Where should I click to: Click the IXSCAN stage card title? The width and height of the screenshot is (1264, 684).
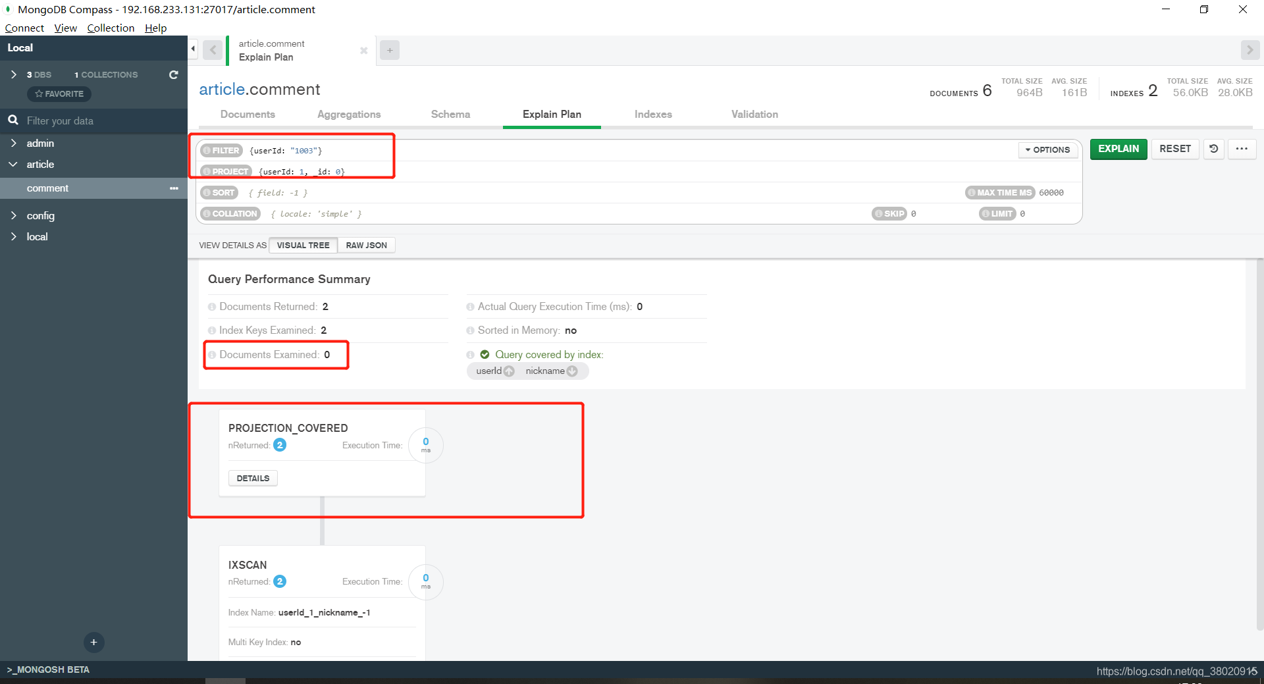tap(248, 565)
